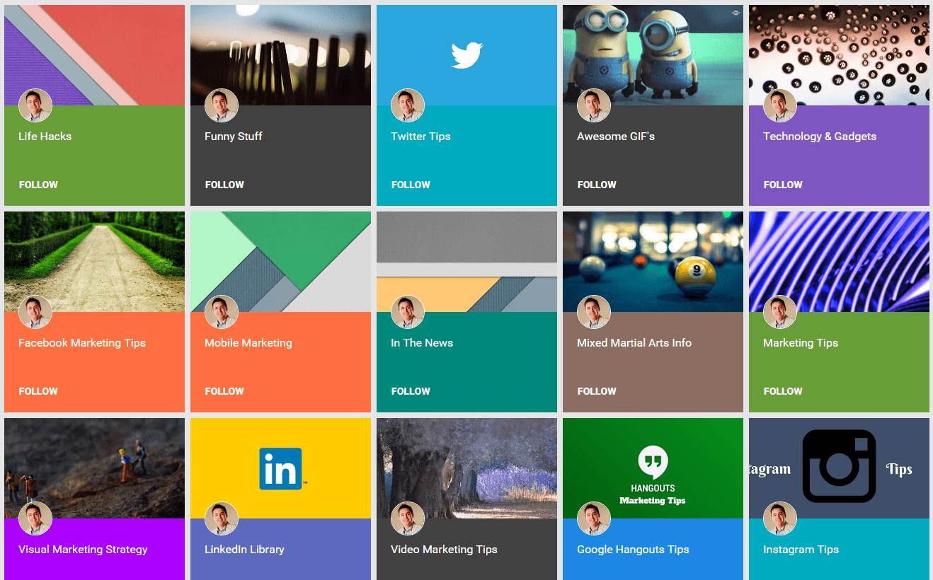Select the Visual Marketing Strategy title
This screenshot has width=933, height=580.
click(x=83, y=550)
